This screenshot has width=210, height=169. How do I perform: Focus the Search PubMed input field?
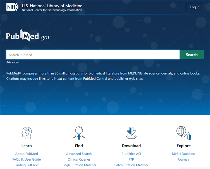click(x=93, y=55)
